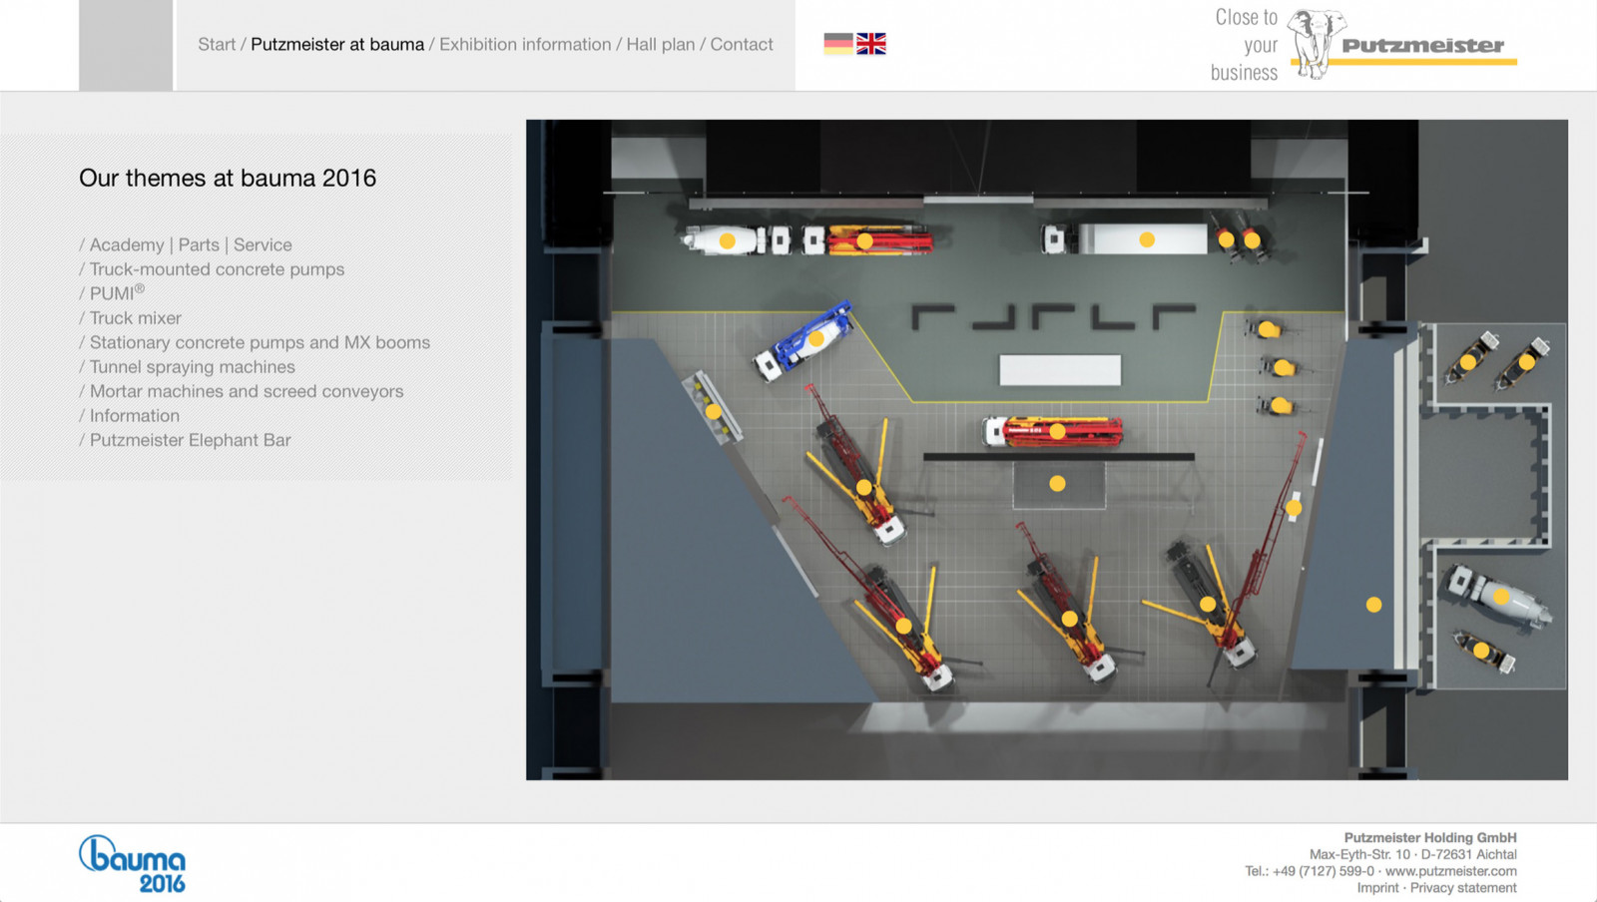Select hotspot on grey platform below central truck

coord(1057,484)
